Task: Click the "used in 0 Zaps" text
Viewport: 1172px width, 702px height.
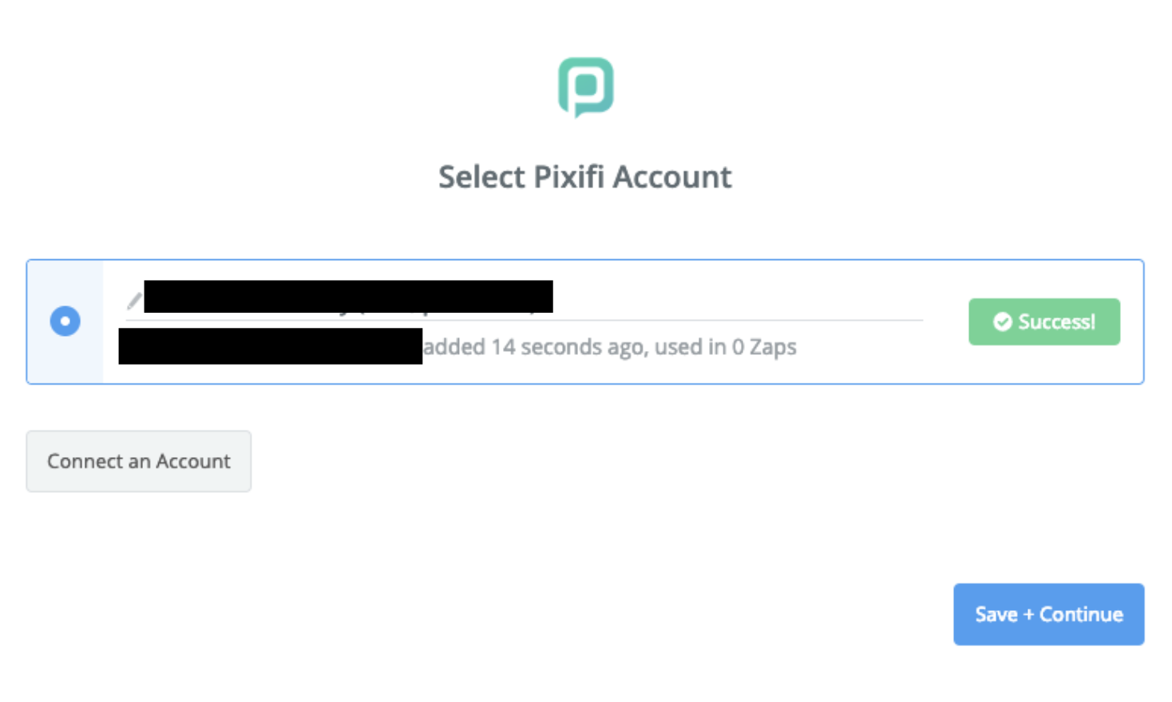Action: [725, 347]
